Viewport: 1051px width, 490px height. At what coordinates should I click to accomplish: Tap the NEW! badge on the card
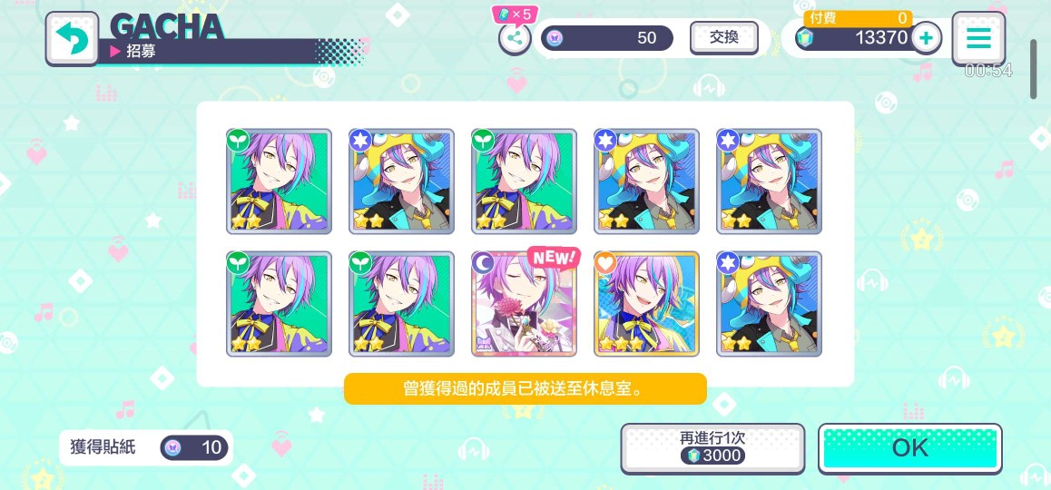click(x=553, y=257)
